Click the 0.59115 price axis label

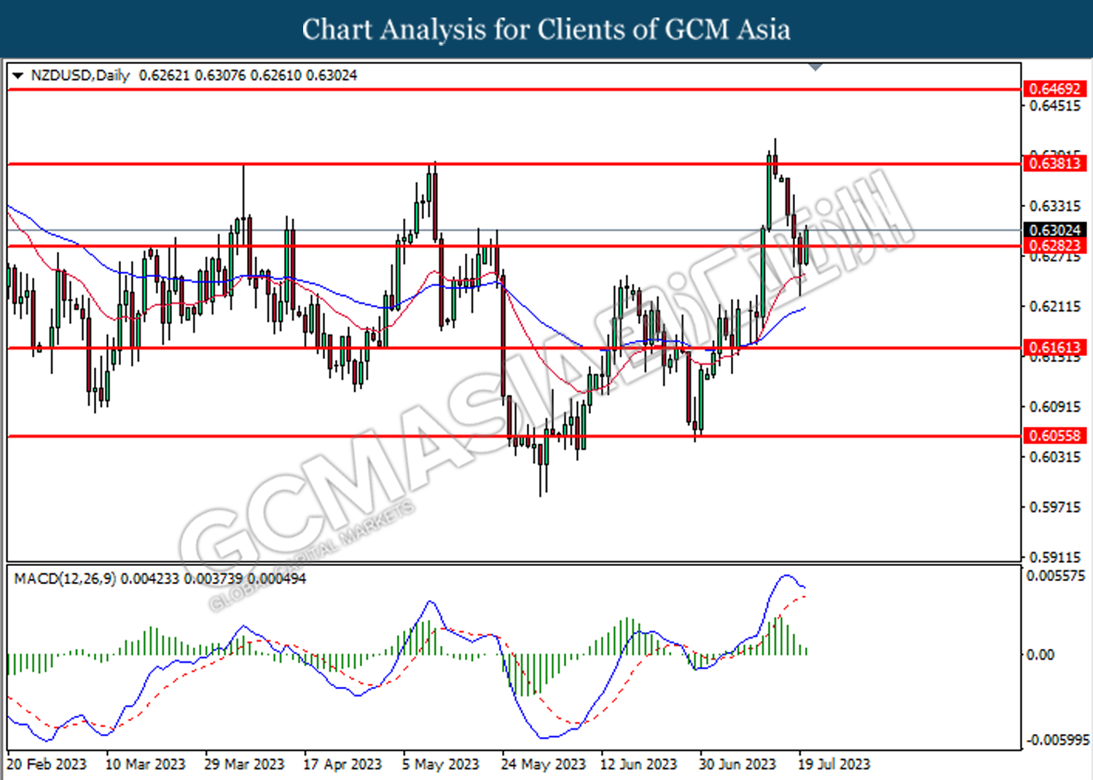[1055, 557]
